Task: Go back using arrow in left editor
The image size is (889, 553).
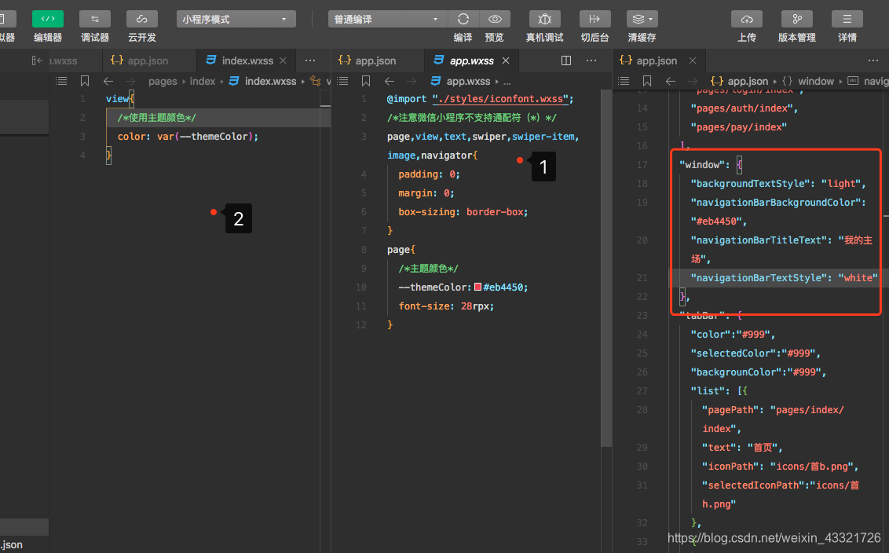Action: pyautogui.click(x=108, y=81)
